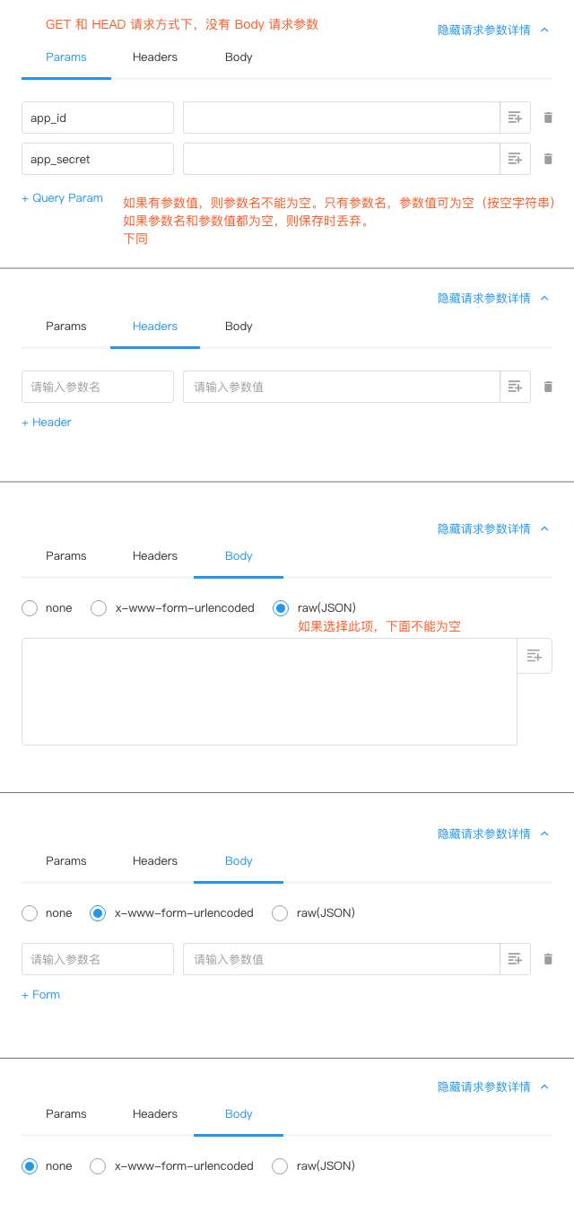574x1230 pixels.
Task: Click the list-add icon beside app_secret value
Action: [515, 159]
